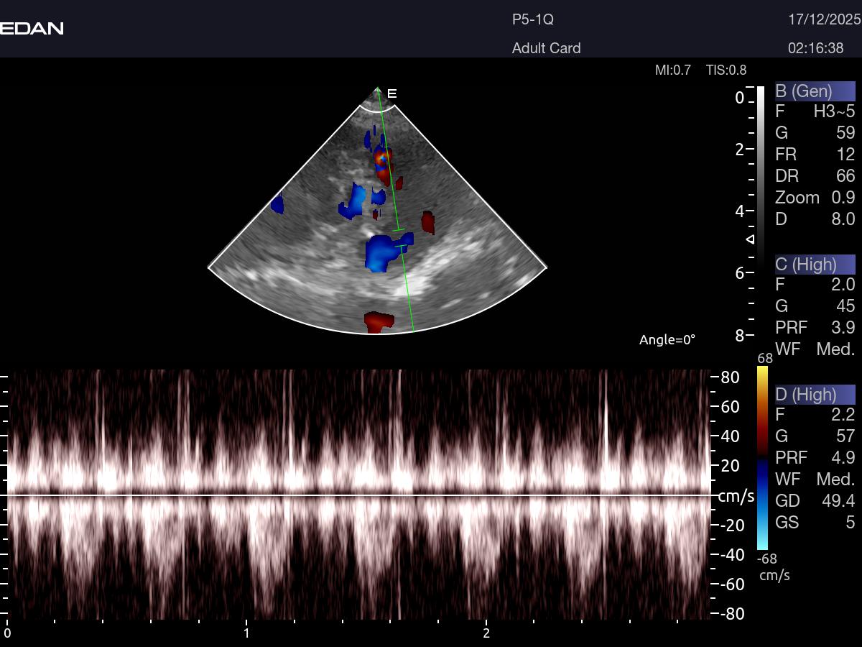Click the Angle=0° correction label
The height and width of the screenshot is (647, 862).
pyautogui.click(x=667, y=340)
